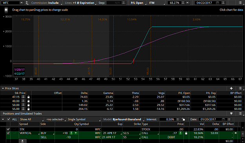Open the calendar icon for 01/20/2017
This screenshot has height=143, width=245.
223,119
